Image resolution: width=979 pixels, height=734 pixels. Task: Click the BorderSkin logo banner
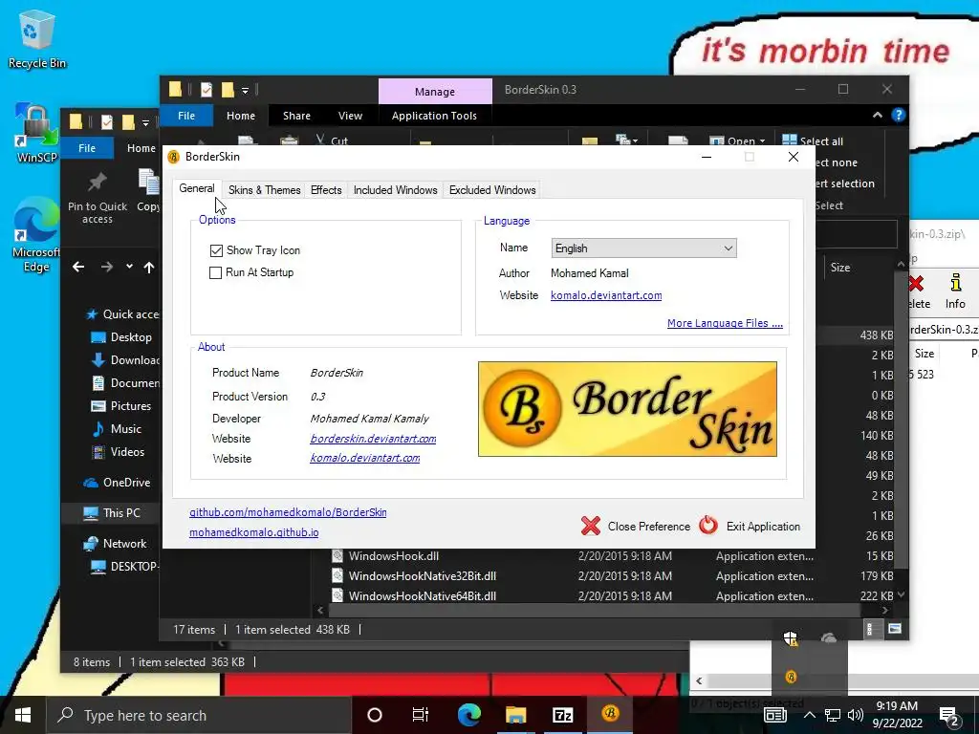tap(627, 409)
